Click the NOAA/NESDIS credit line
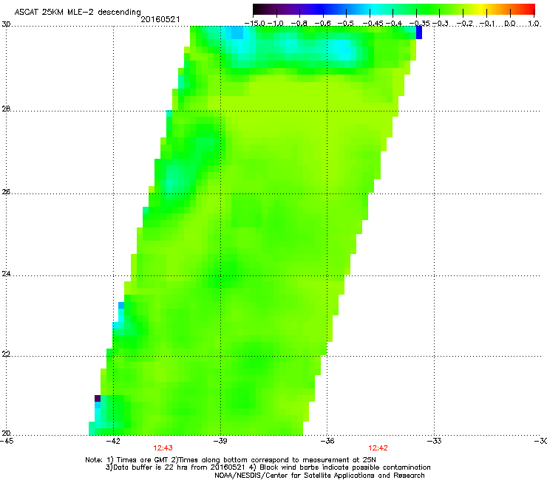This screenshot has height=480, width=547. [x=319, y=476]
